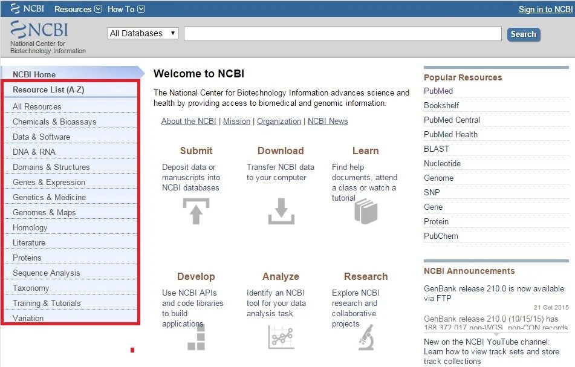Viewport: 575px width, 367px height.
Task: Click the Submit upload arrow icon
Action: click(x=196, y=211)
